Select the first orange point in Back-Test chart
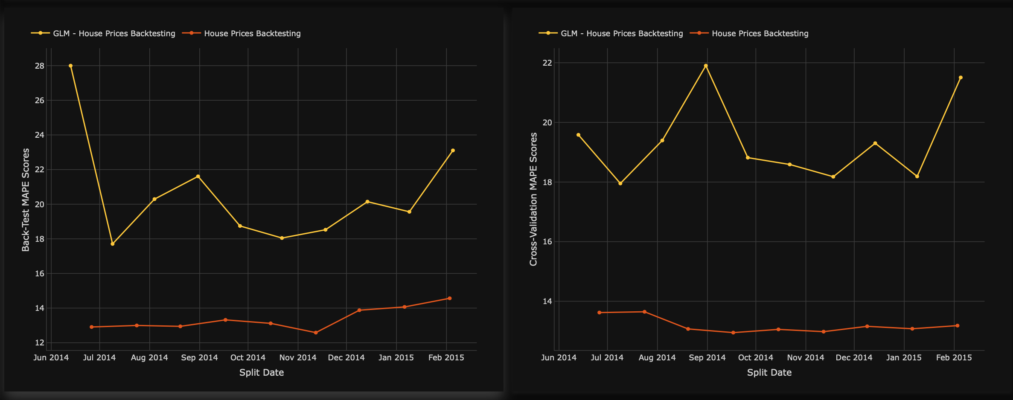 [x=92, y=327]
